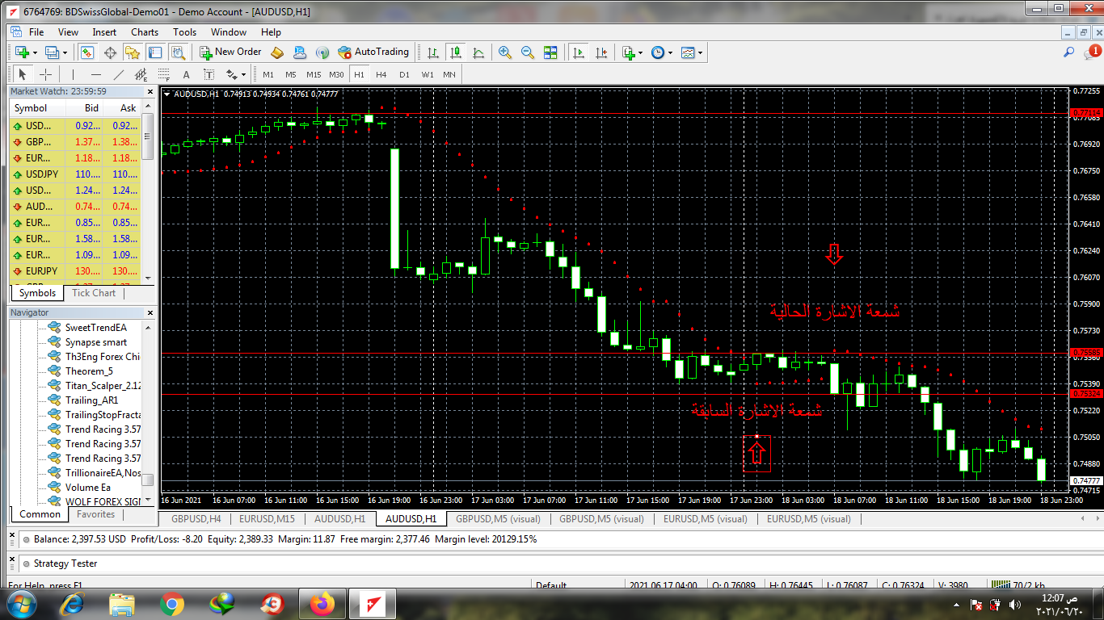Viewport: 1104px width, 620px height.
Task: Click the New Order button
Action: [230, 52]
